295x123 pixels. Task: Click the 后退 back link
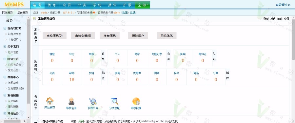point(273,19)
